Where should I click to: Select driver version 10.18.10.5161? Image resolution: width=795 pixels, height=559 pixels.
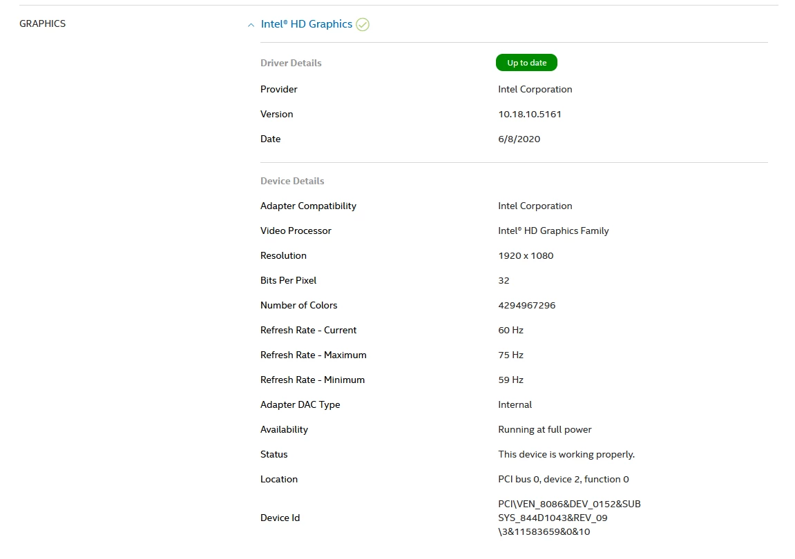[x=530, y=114]
